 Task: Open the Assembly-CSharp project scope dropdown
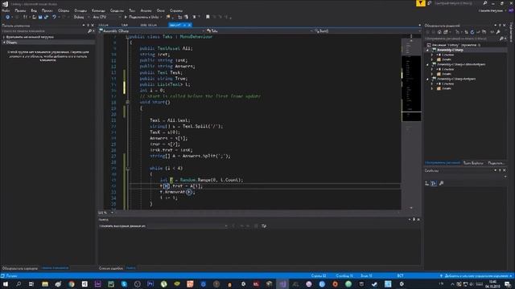click(x=151, y=31)
